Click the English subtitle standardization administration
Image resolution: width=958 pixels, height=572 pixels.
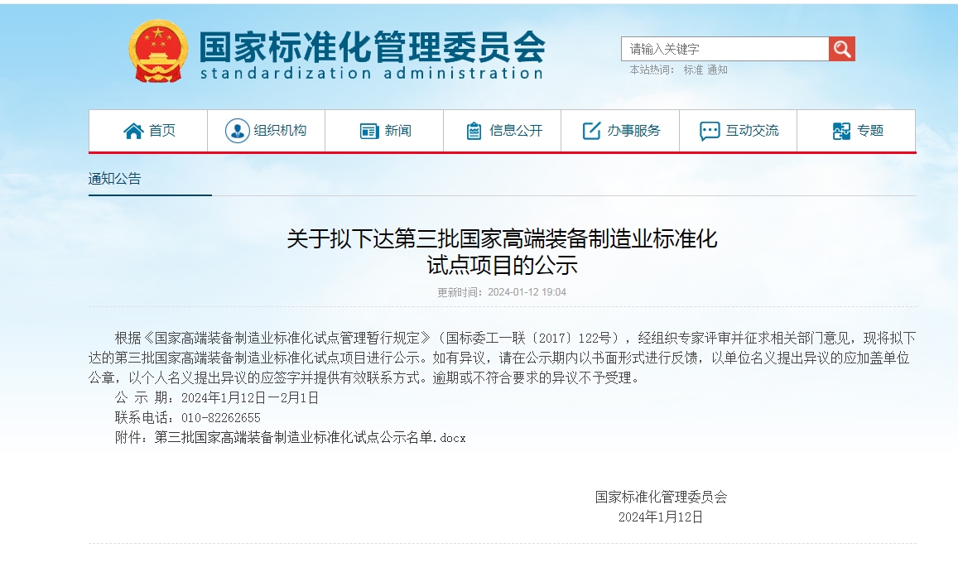371,73
